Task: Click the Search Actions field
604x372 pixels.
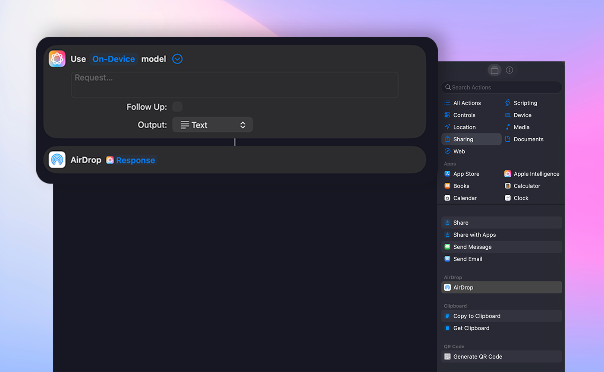Action: tap(501, 87)
